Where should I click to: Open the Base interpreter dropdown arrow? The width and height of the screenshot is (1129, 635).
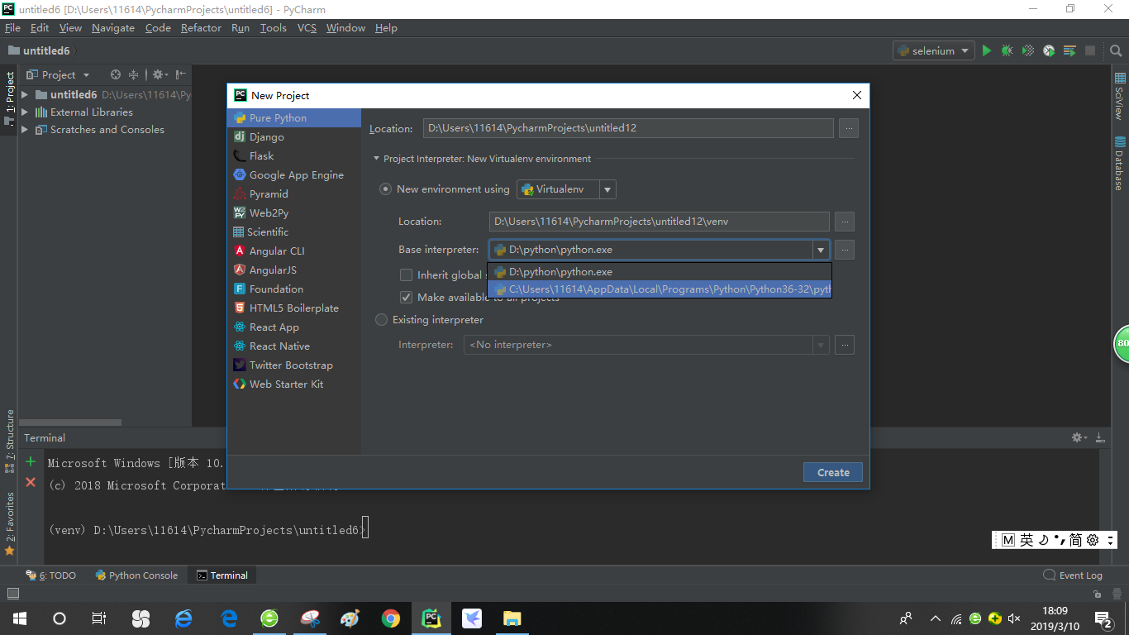[x=821, y=250]
